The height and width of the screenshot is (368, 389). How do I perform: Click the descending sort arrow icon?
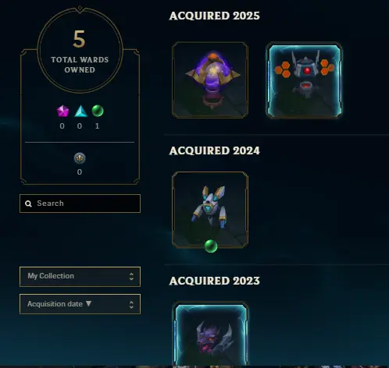click(x=88, y=303)
